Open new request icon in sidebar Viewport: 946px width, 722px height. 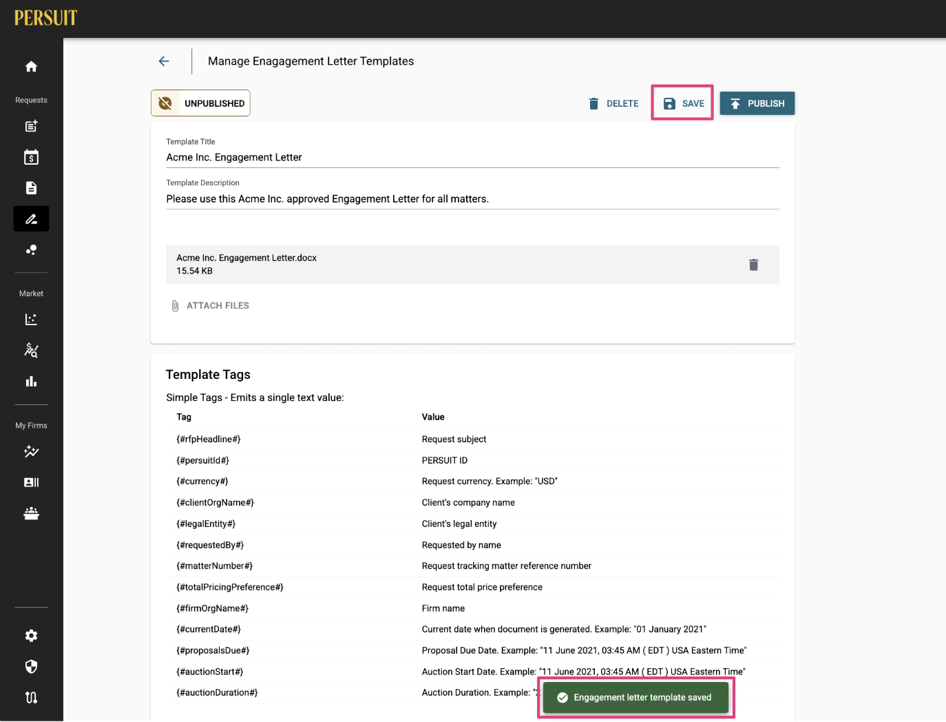pos(31,126)
